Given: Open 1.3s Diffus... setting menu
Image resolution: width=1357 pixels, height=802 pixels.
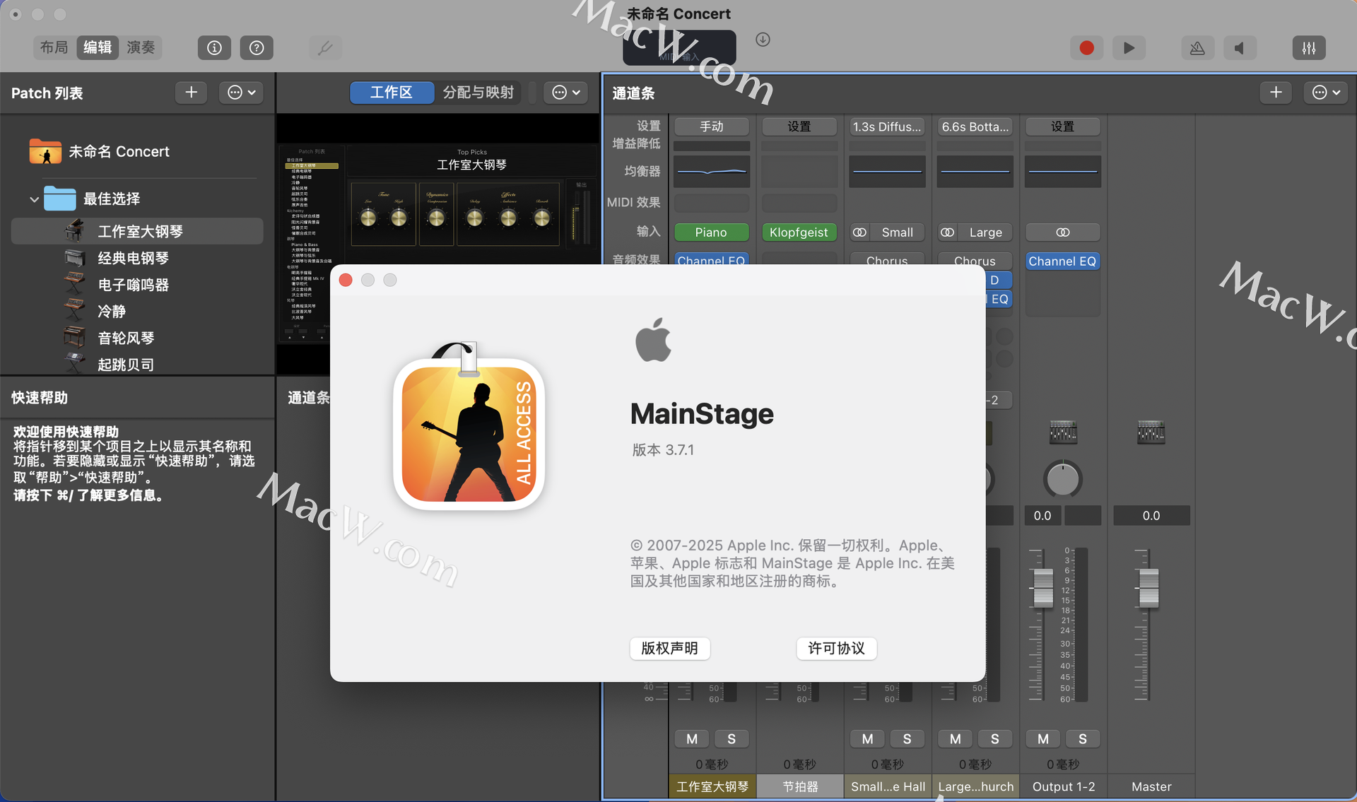Looking at the screenshot, I should click(887, 126).
